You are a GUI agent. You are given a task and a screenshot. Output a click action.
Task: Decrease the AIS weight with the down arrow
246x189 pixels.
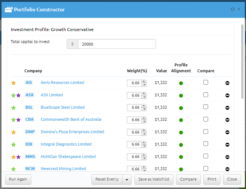pyautogui.click(x=144, y=85)
